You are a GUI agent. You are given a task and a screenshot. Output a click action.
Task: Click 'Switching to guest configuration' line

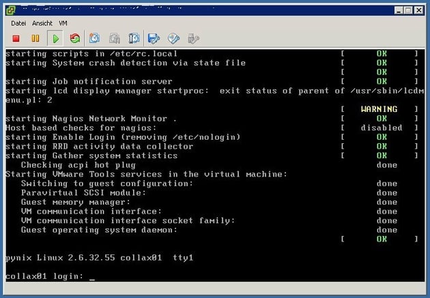pos(107,183)
